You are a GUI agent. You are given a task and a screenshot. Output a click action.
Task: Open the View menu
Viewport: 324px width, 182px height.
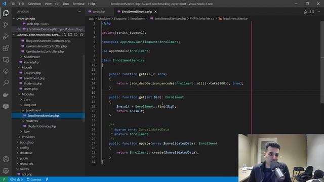coord(48,4)
